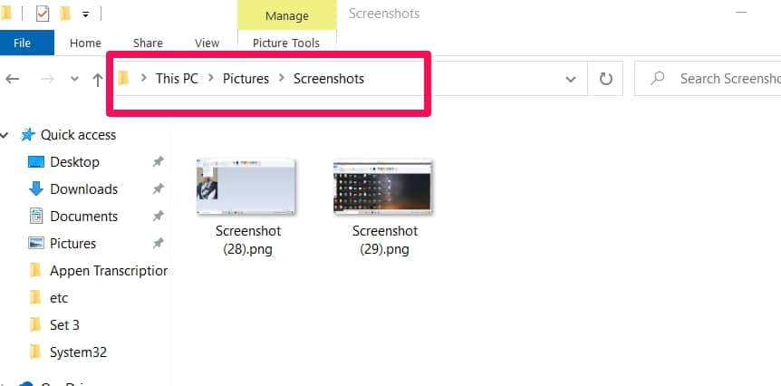This screenshot has width=781, height=386.
Task: Go forward with the right arrow
Action: pos(47,79)
